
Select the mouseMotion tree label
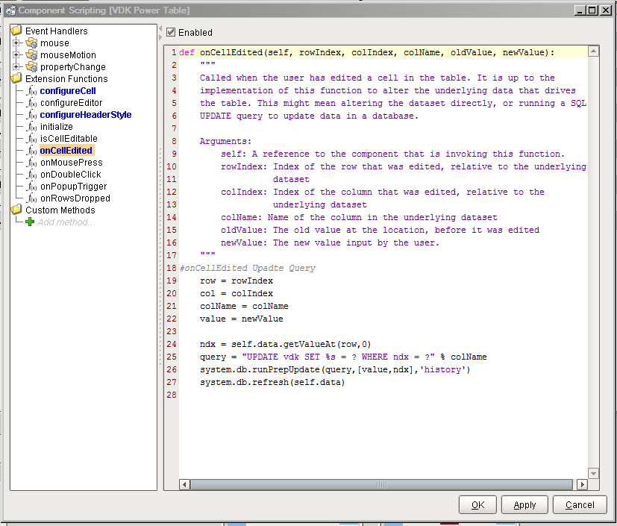pos(68,54)
